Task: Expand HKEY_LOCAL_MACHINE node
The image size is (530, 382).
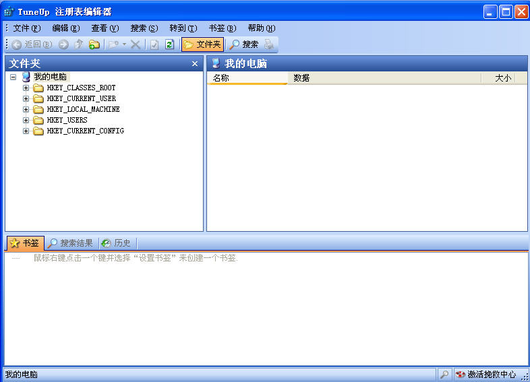Action: 26,109
